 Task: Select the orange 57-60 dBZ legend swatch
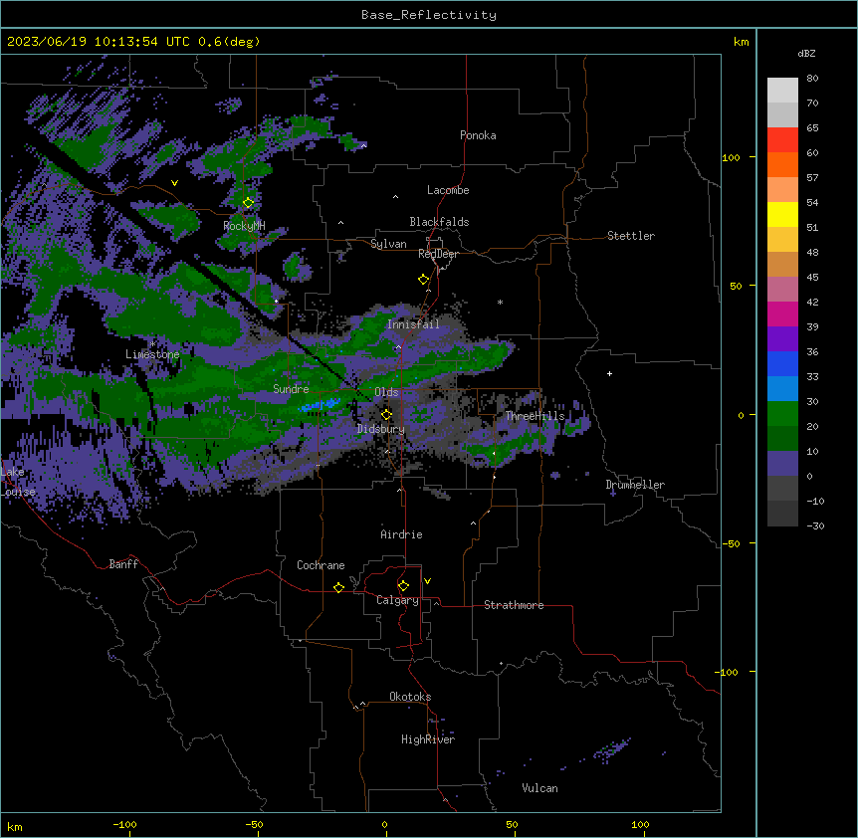(x=782, y=164)
